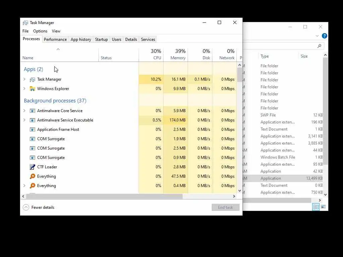Open the Explorer help question mark icon
The height and width of the screenshot is (257, 343).
pyautogui.click(x=324, y=36)
